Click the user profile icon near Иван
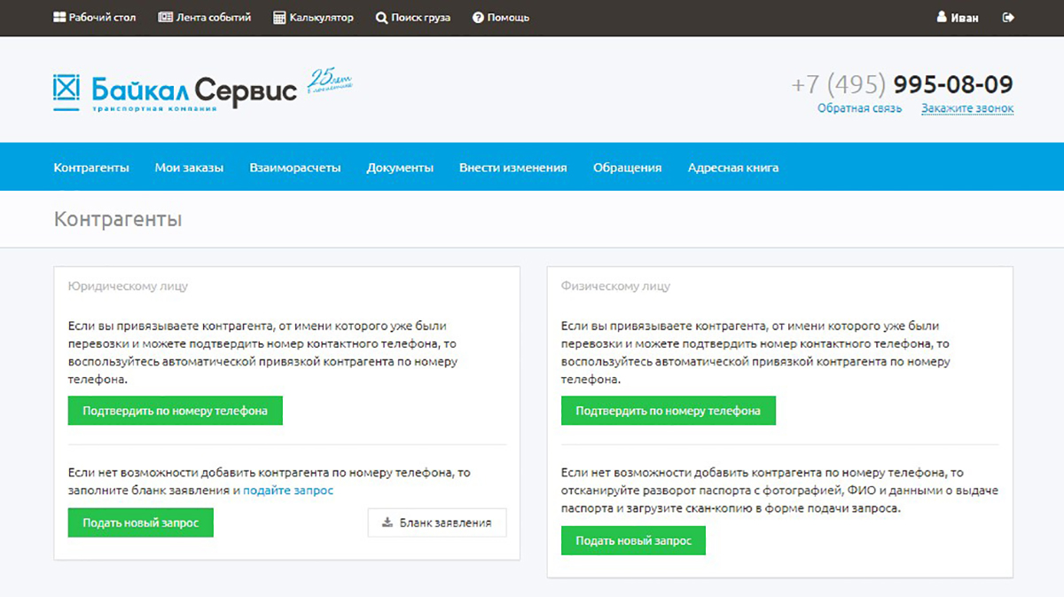Image resolution: width=1064 pixels, height=597 pixels. [942, 17]
